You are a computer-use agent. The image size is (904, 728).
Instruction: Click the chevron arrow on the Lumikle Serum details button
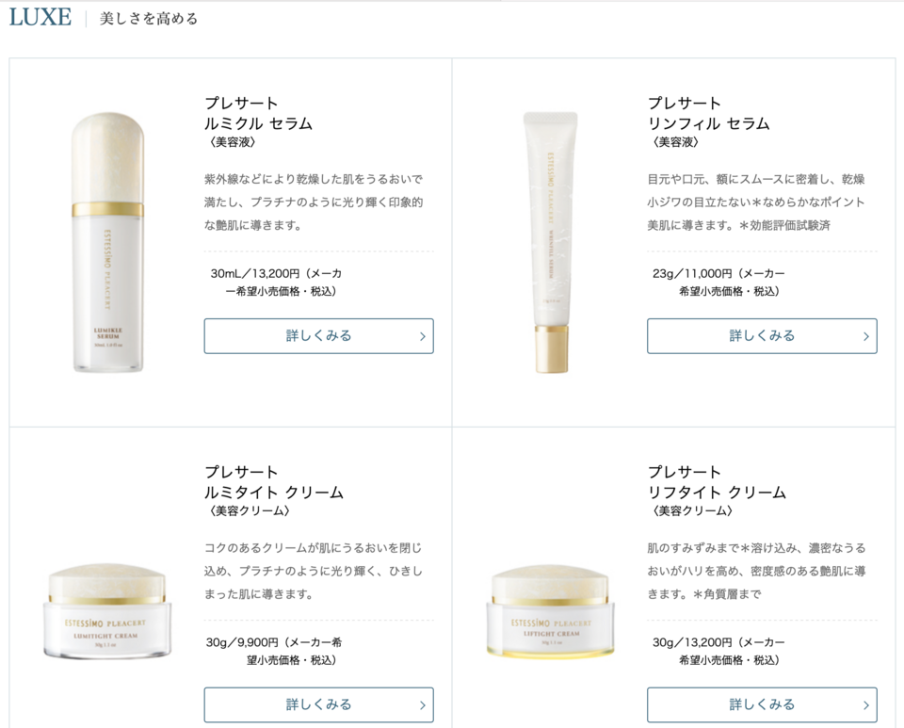point(423,336)
